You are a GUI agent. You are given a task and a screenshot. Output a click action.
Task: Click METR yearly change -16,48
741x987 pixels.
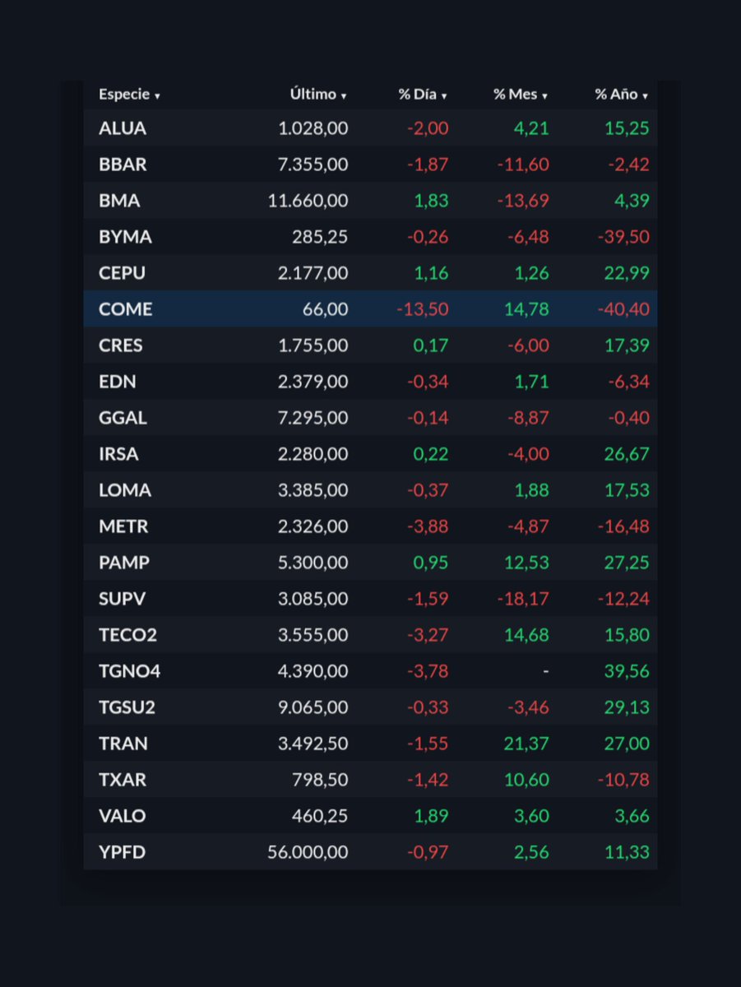click(623, 526)
